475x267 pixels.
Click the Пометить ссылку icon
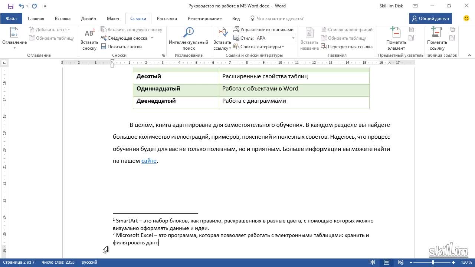(x=437, y=33)
